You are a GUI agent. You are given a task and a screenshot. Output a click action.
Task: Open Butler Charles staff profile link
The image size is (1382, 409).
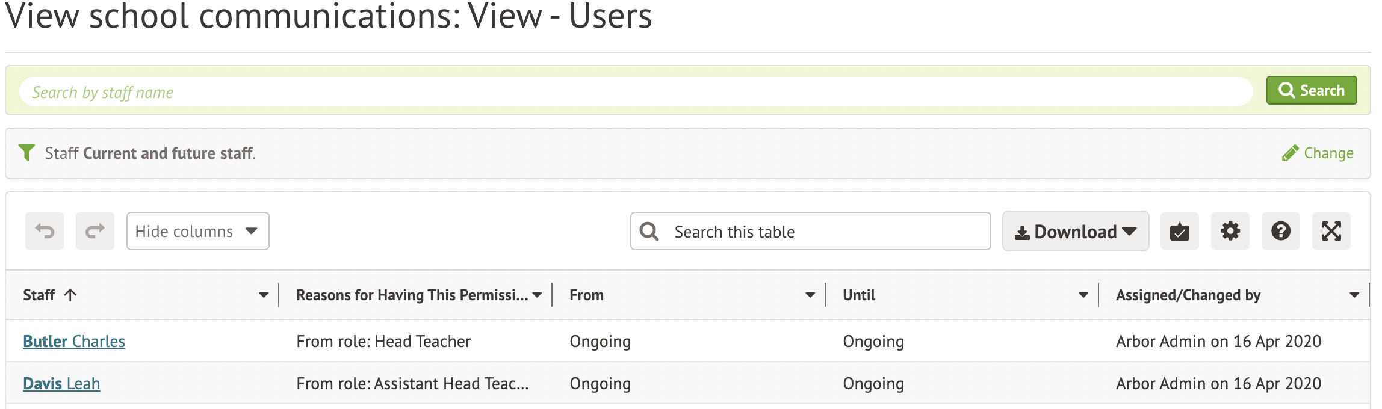click(x=74, y=342)
